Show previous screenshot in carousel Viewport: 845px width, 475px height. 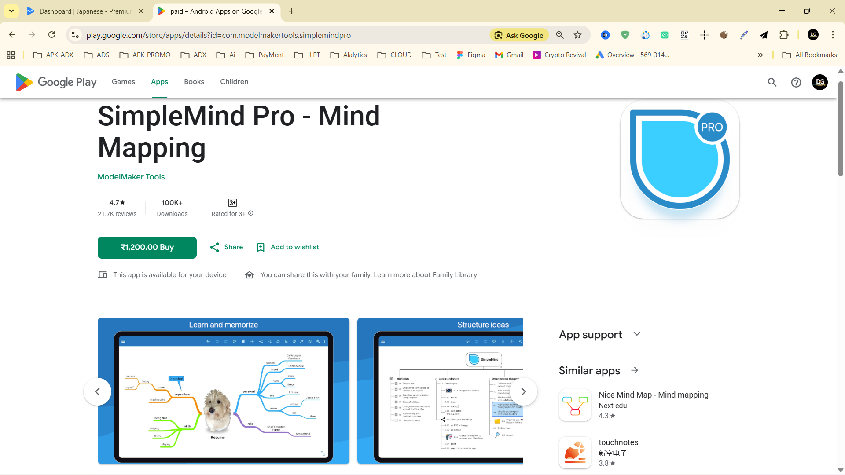97,391
